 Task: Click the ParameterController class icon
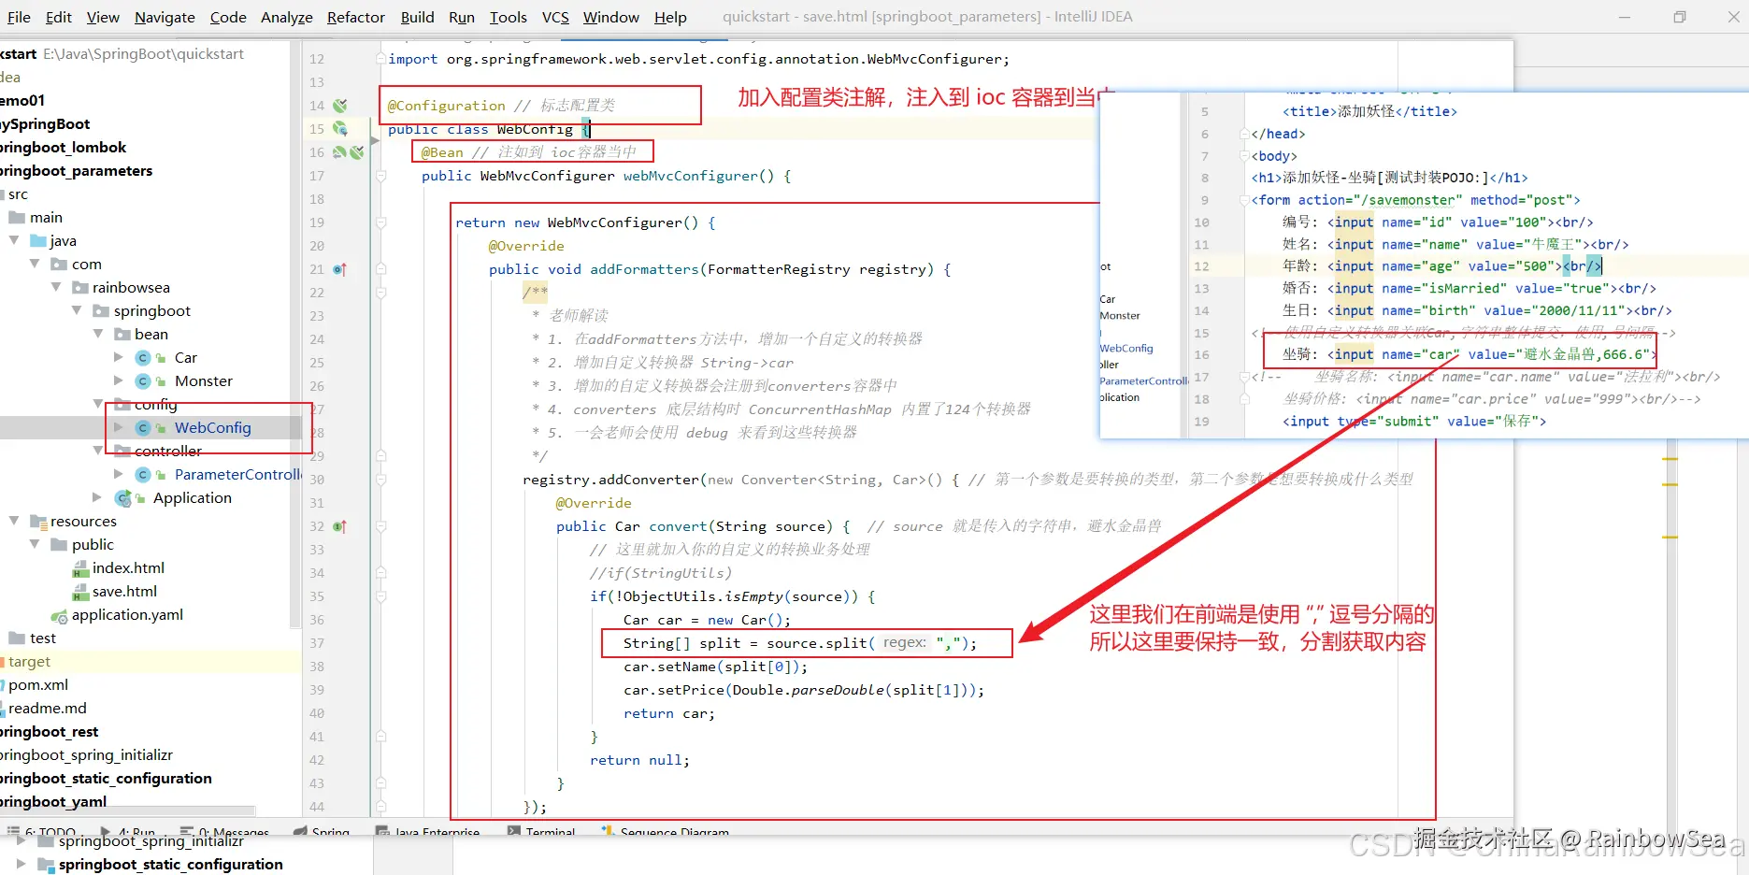pyautogui.click(x=143, y=475)
